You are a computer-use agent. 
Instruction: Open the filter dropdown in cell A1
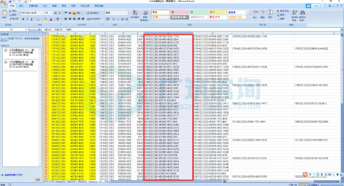tap(65, 36)
